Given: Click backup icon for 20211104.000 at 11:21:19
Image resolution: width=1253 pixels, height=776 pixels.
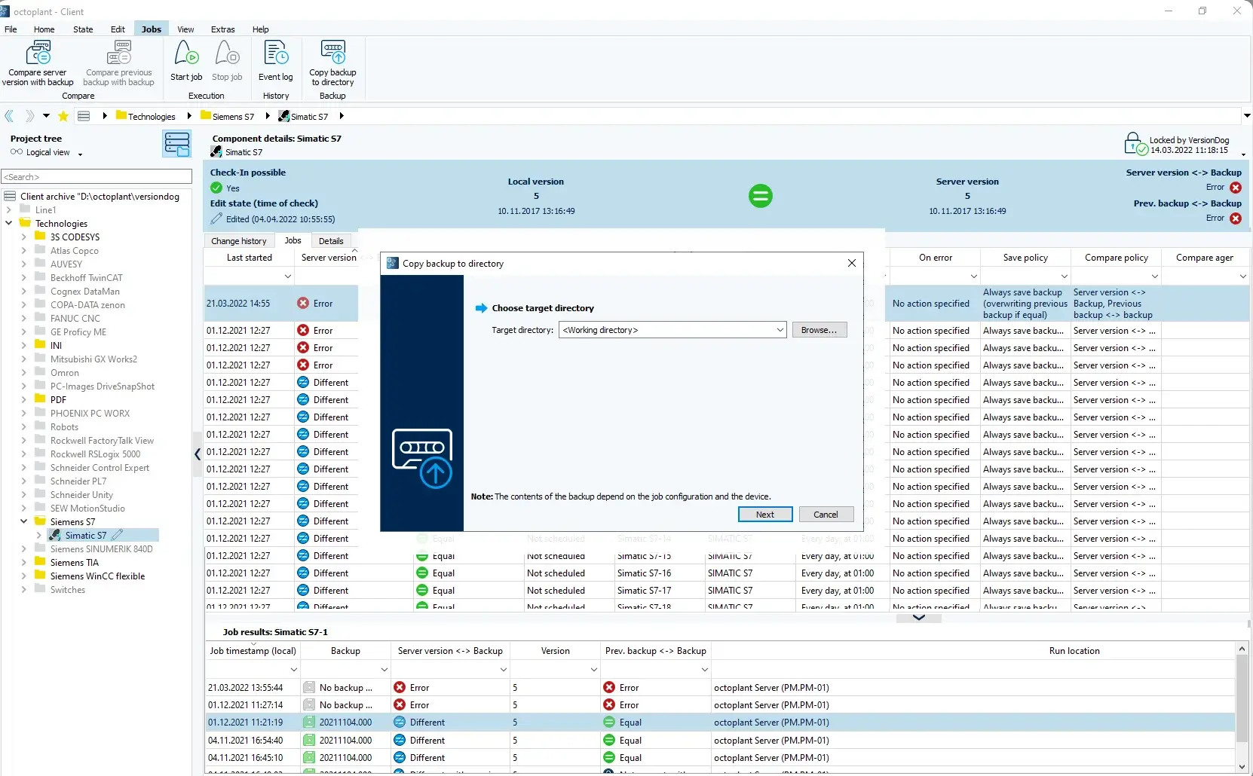Looking at the screenshot, I should (x=309, y=722).
